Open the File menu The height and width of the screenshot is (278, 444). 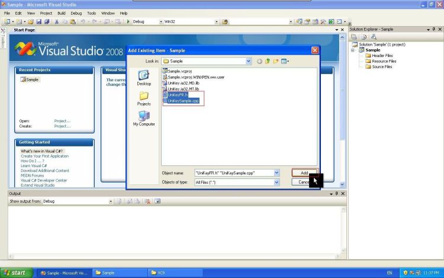click(x=7, y=13)
